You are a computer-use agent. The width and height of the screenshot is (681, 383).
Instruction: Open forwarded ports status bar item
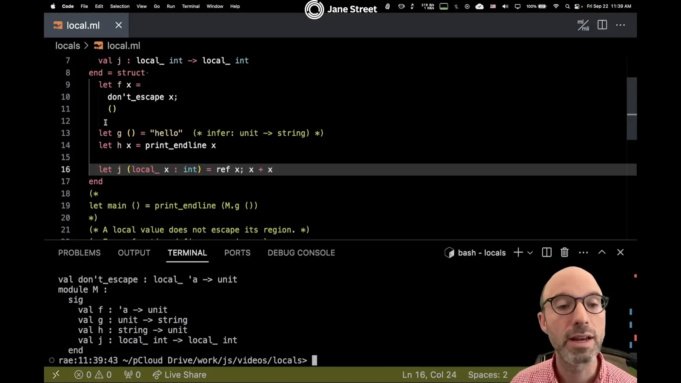point(132,375)
